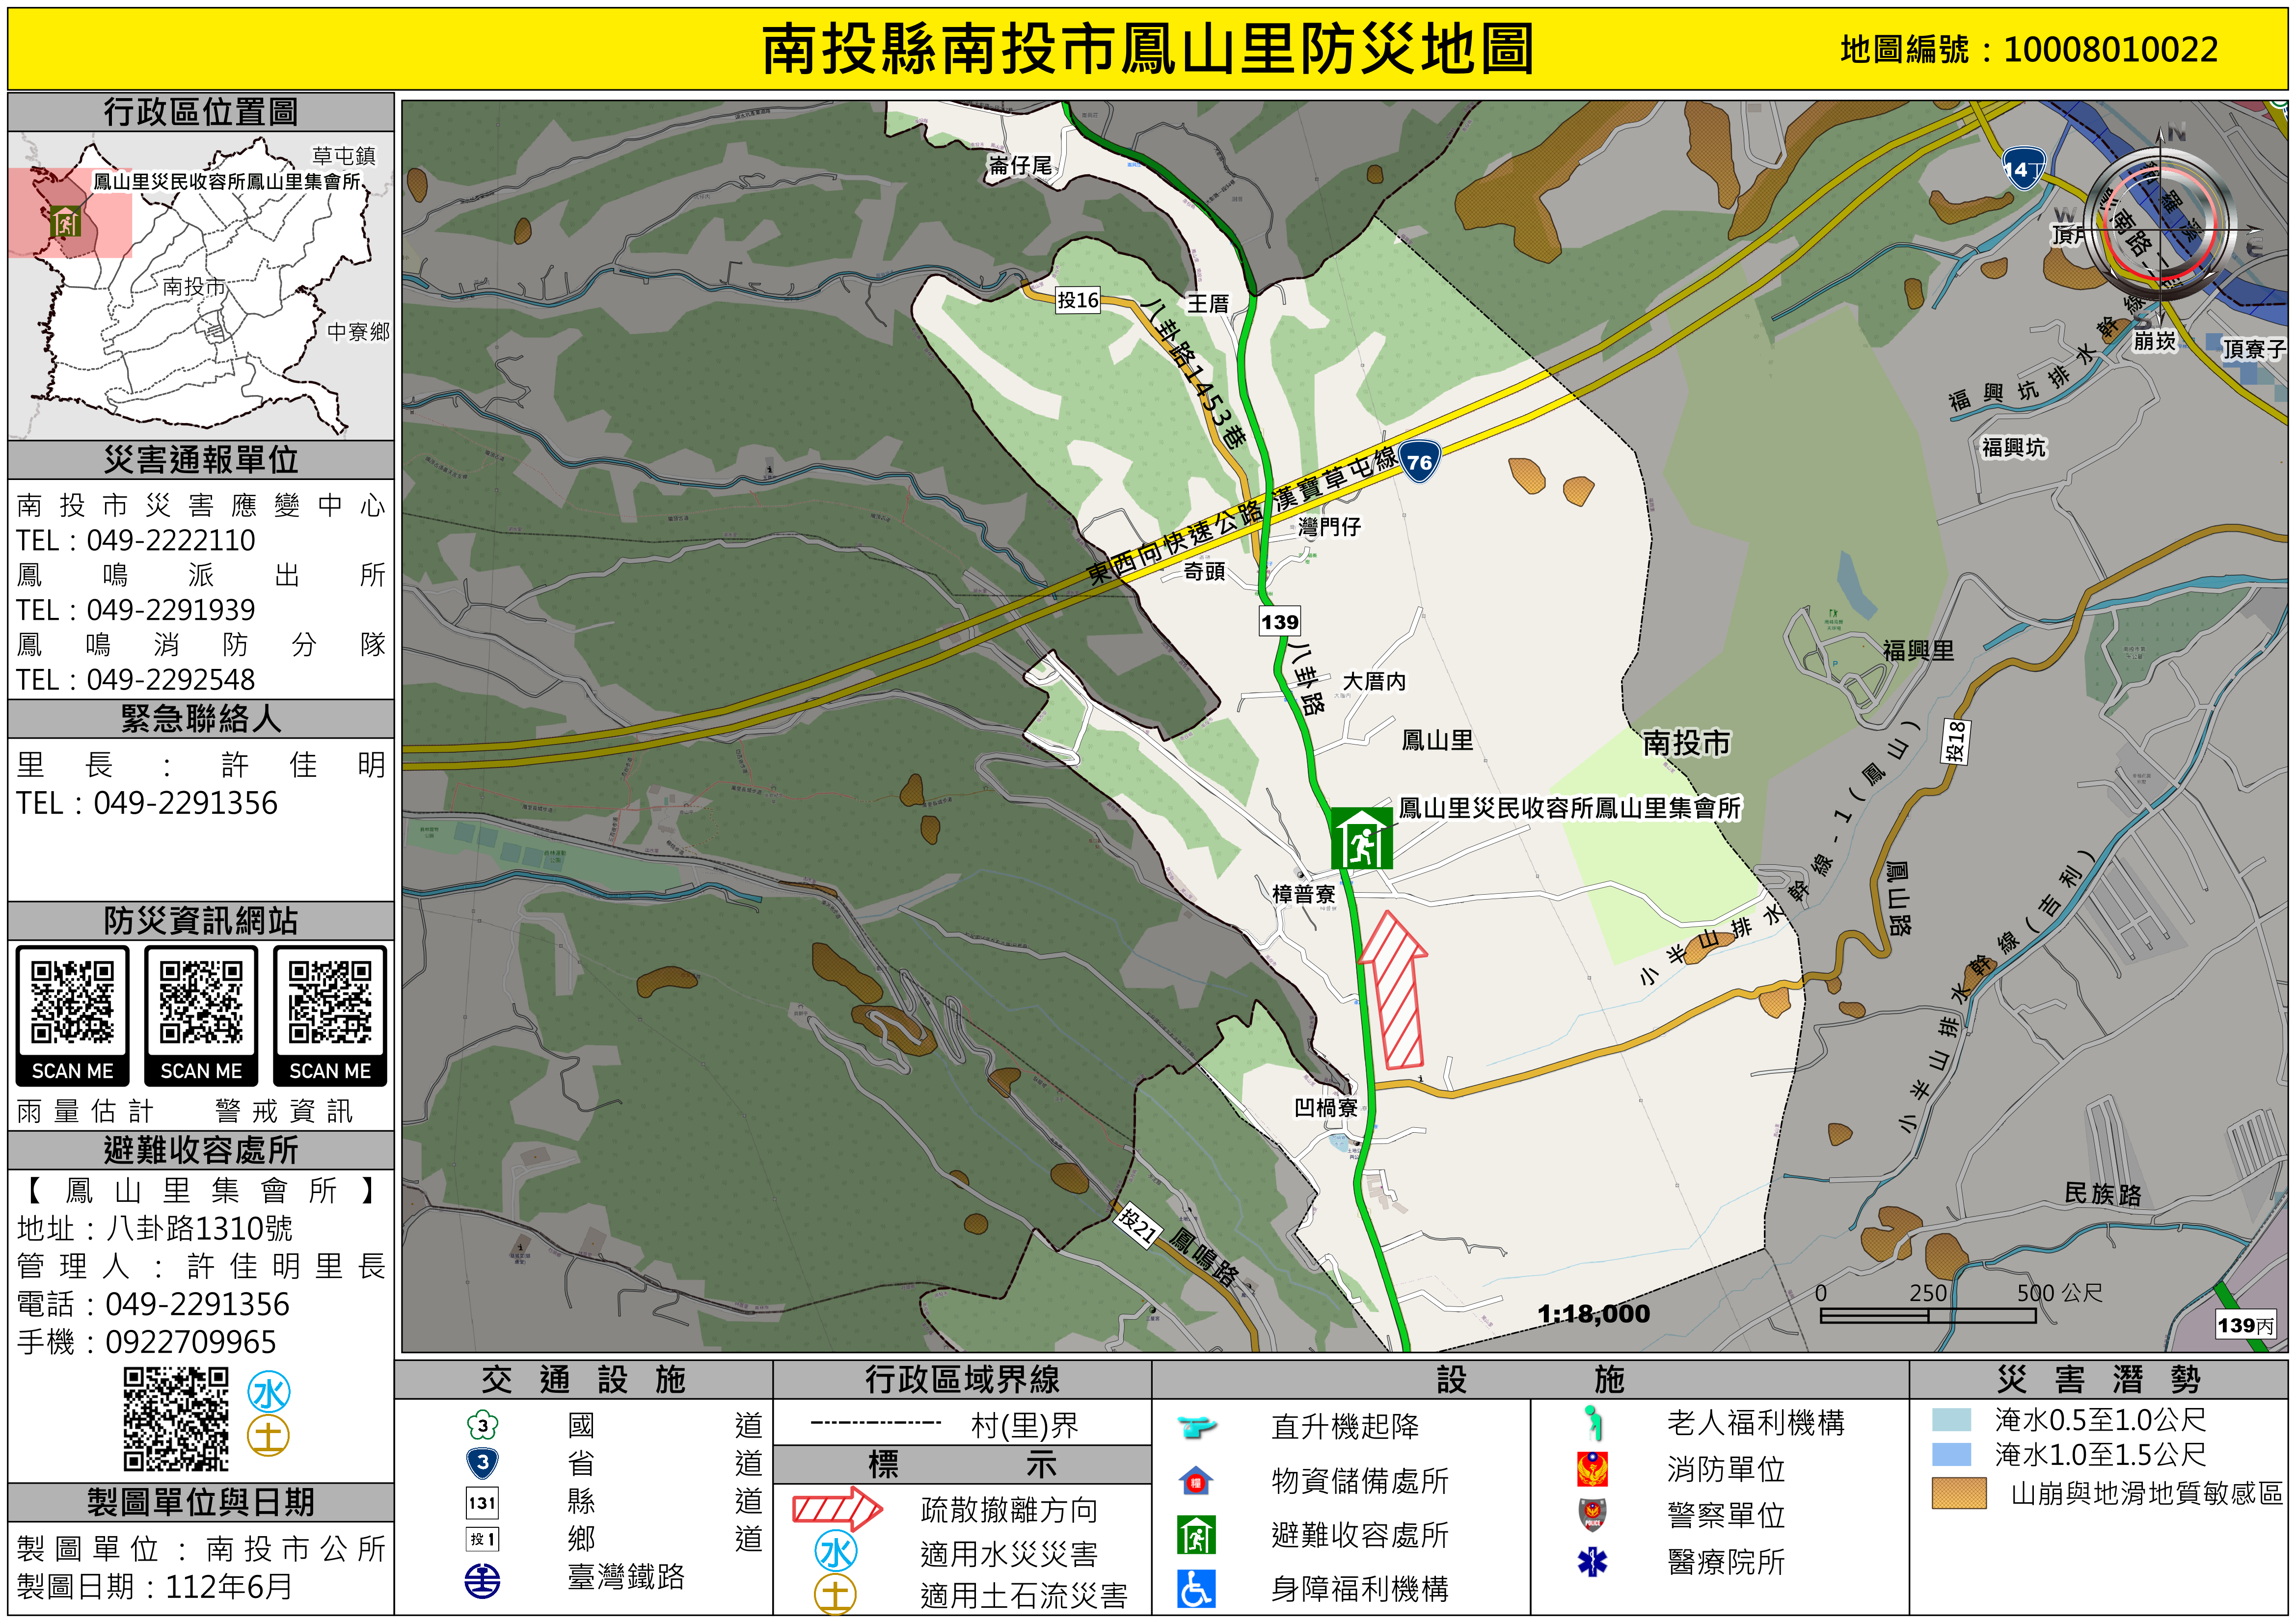
Task: Click the county road 139 badge on the map
Action: [x=1279, y=622]
